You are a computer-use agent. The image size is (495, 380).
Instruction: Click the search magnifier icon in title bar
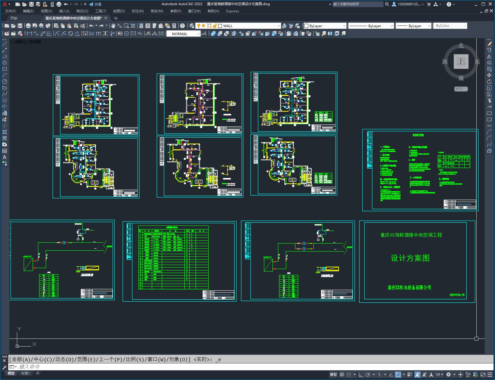[x=387, y=4]
